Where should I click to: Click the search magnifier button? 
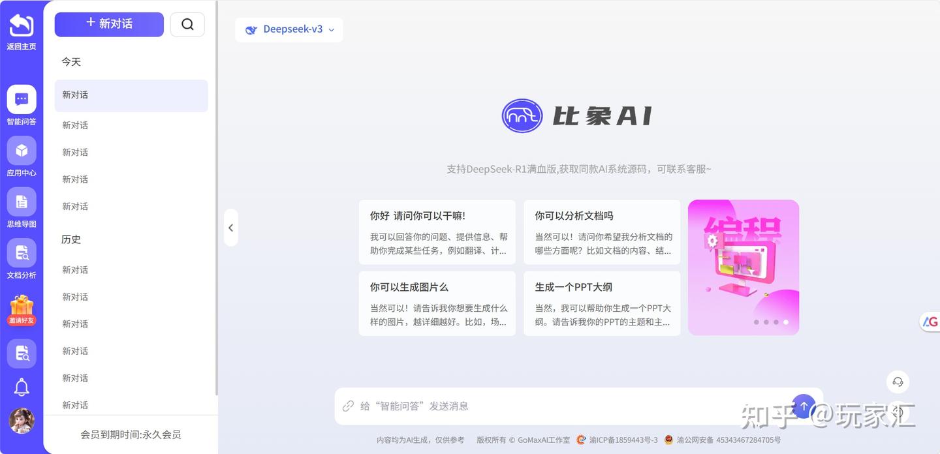pyautogui.click(x=187, y=24)
